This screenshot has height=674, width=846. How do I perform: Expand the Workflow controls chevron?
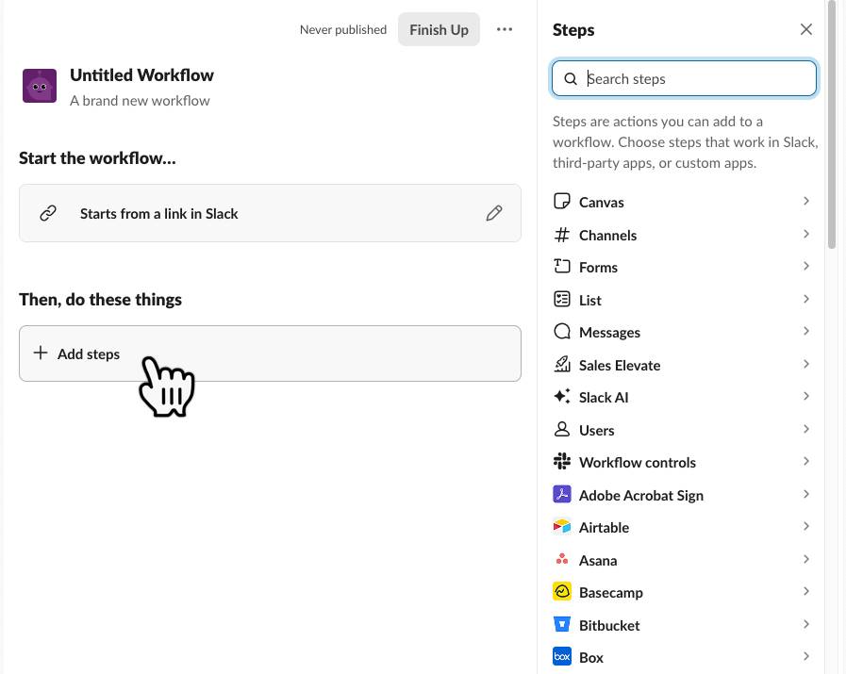click(x=806, y=462)
